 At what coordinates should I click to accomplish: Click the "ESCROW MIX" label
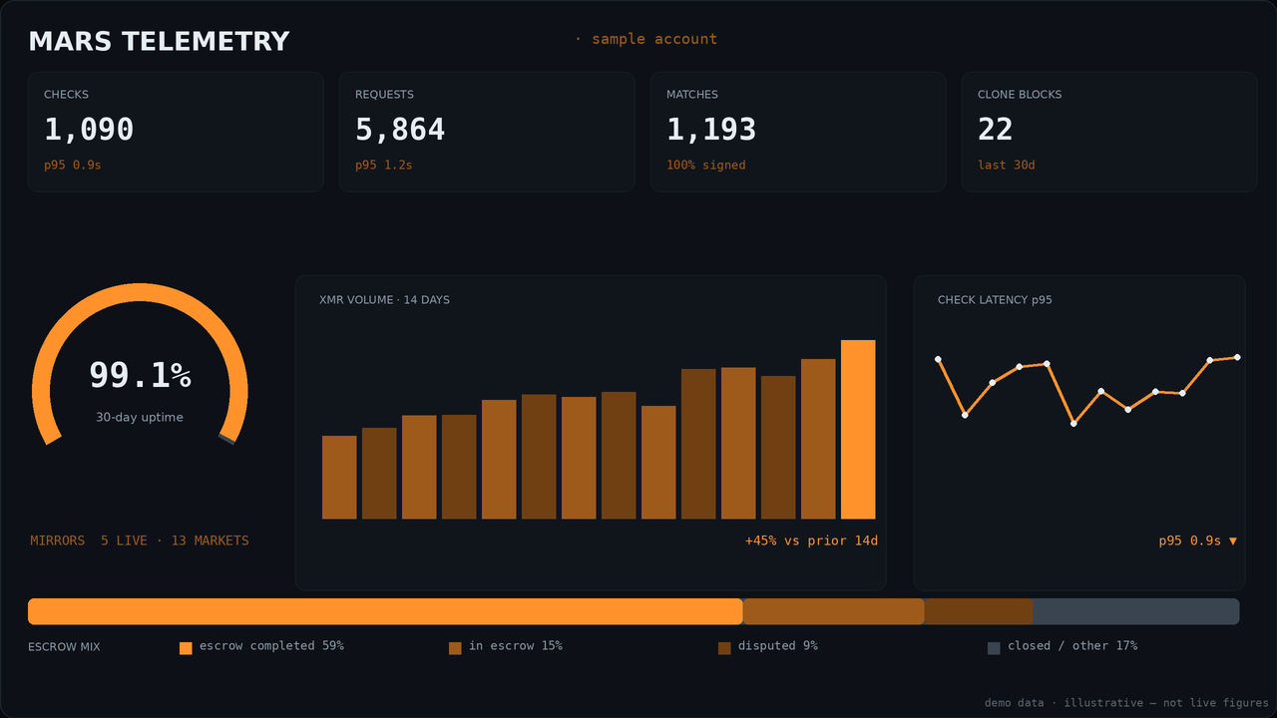coord(64,647)
